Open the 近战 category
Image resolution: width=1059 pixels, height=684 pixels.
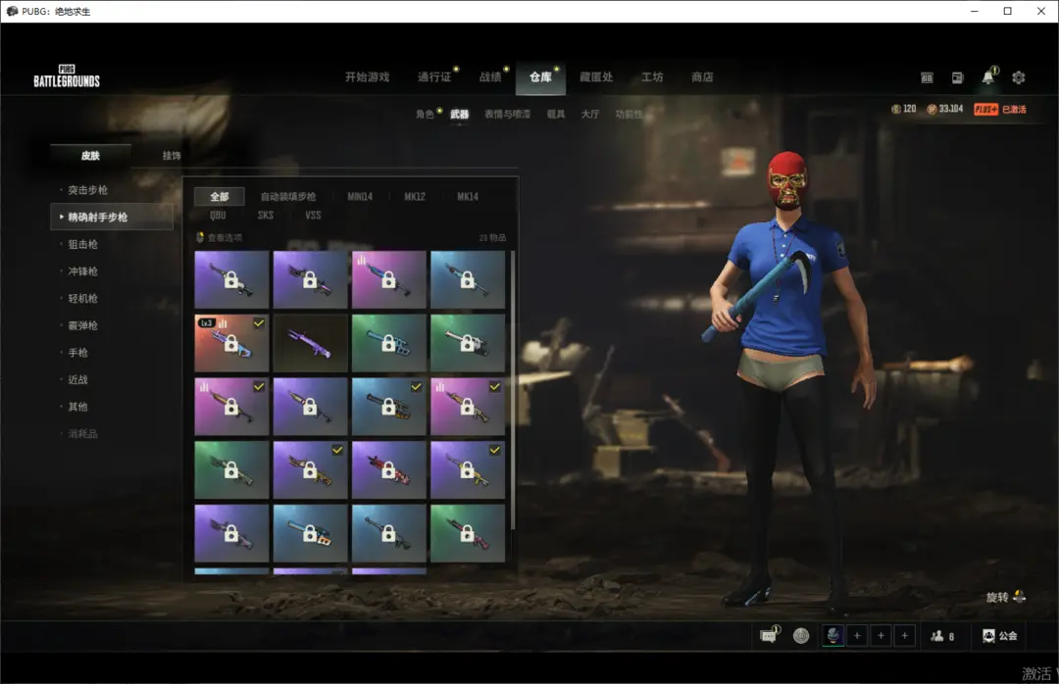[x=78, y=379]
